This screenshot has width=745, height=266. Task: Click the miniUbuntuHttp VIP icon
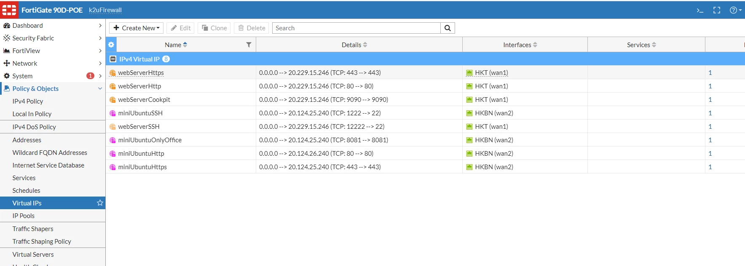tap(113, 154)
